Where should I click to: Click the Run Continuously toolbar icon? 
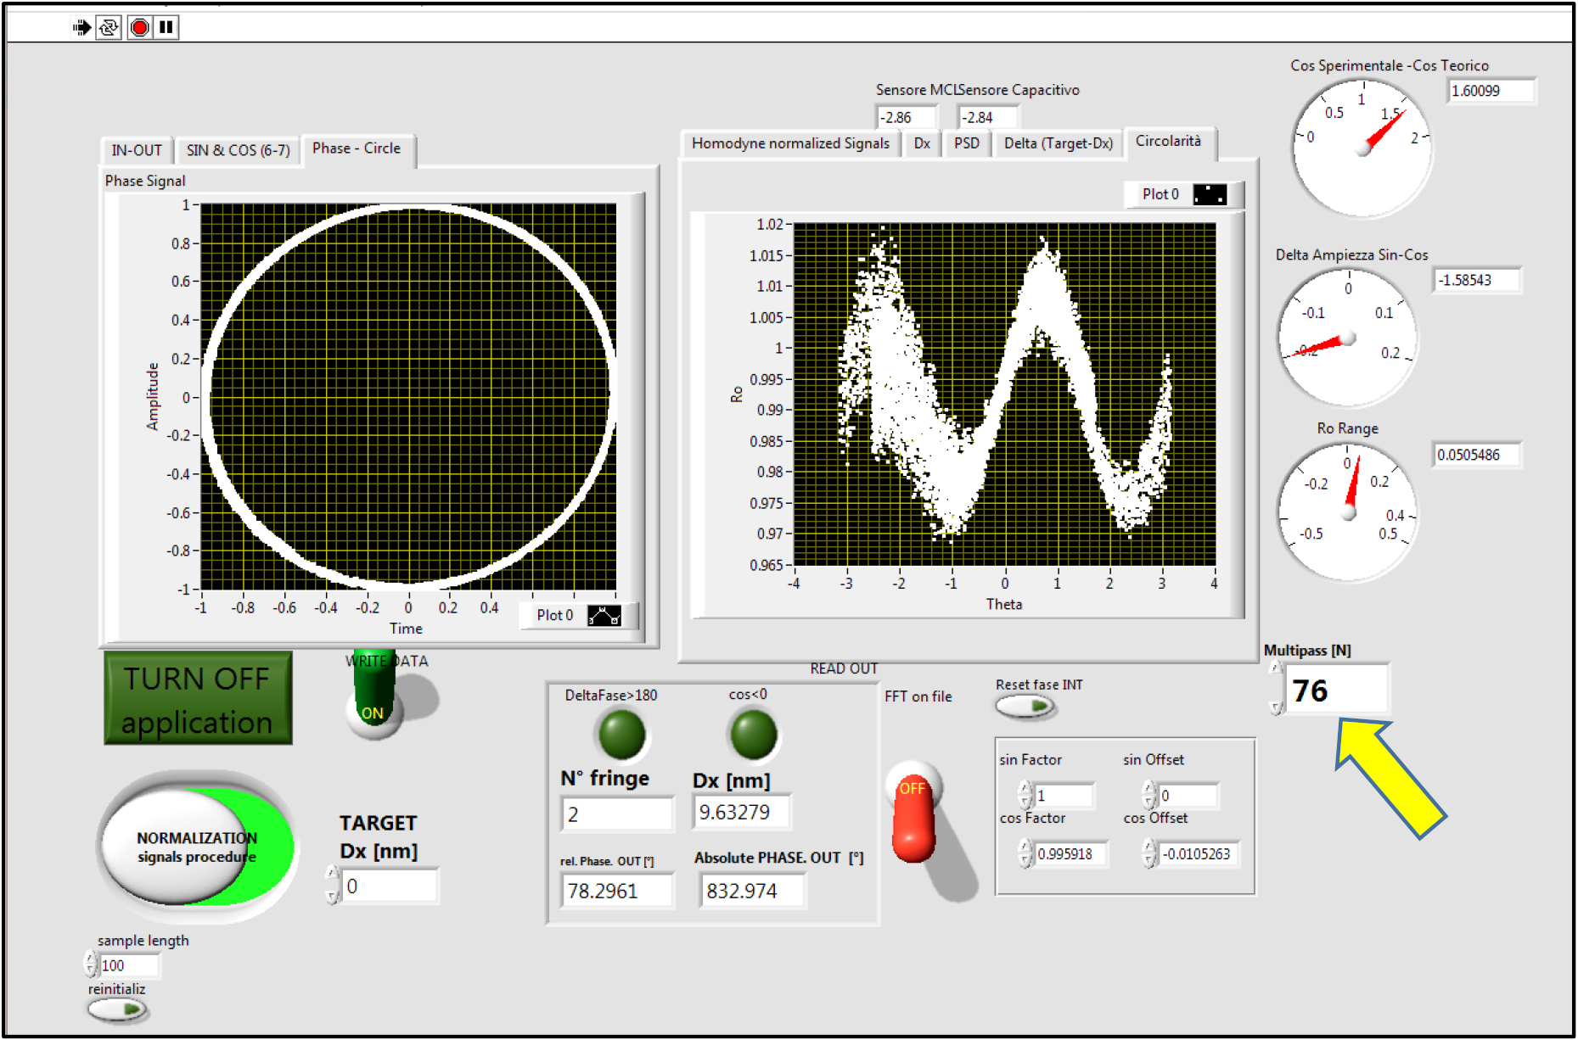click(109, 27)
